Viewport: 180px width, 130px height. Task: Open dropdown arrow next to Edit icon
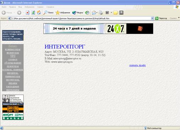click(111, 12)
